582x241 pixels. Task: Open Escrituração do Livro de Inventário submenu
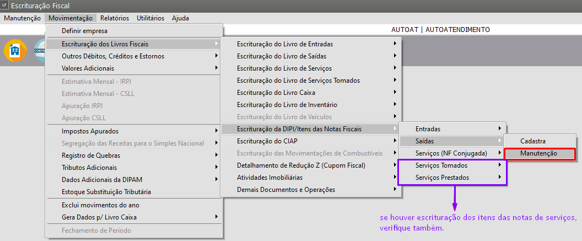tap(287, 104)
